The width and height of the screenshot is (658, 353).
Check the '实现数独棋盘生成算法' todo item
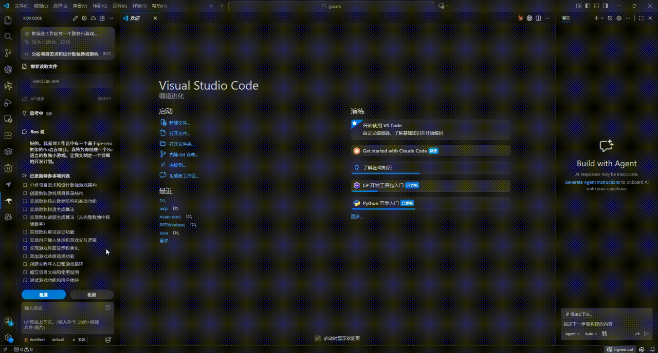click(25, 210)
